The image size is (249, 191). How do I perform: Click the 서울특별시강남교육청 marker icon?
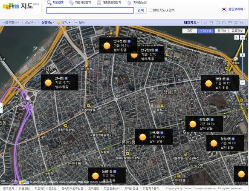185,154
